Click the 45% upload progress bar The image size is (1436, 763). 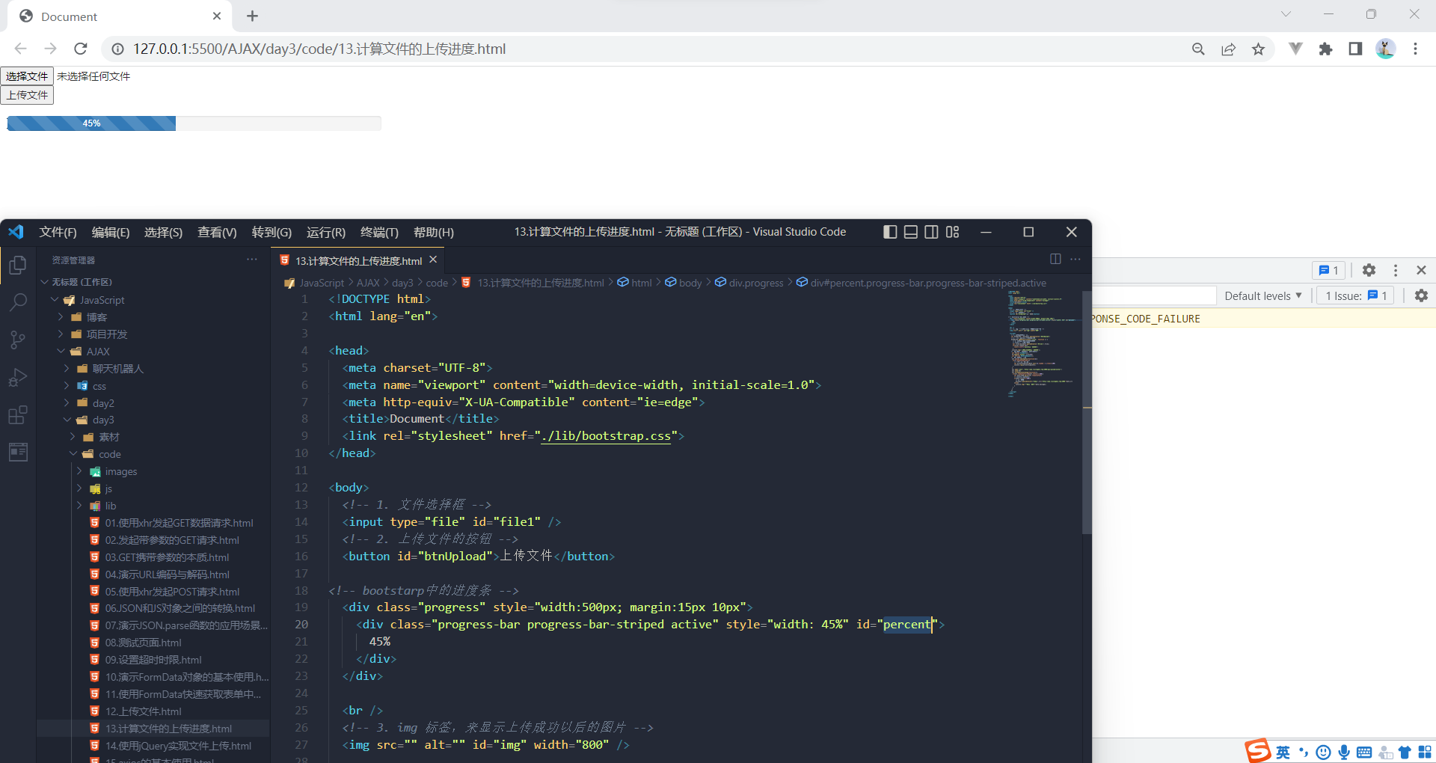pyautogui.click(x=91, y=123)
